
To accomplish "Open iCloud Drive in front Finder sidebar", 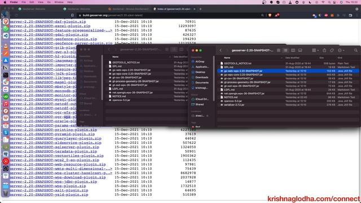I will coord(200,99).
